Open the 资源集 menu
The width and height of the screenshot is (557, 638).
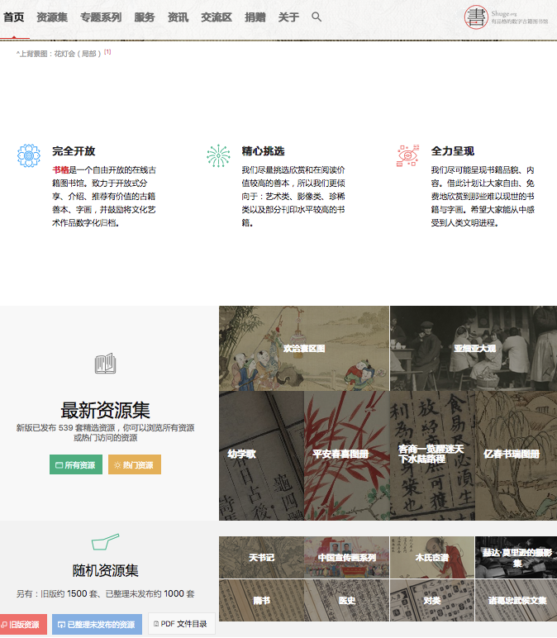tap(52, 17)
